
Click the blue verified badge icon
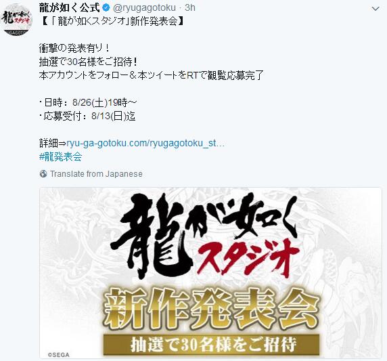tap(106, 8)
